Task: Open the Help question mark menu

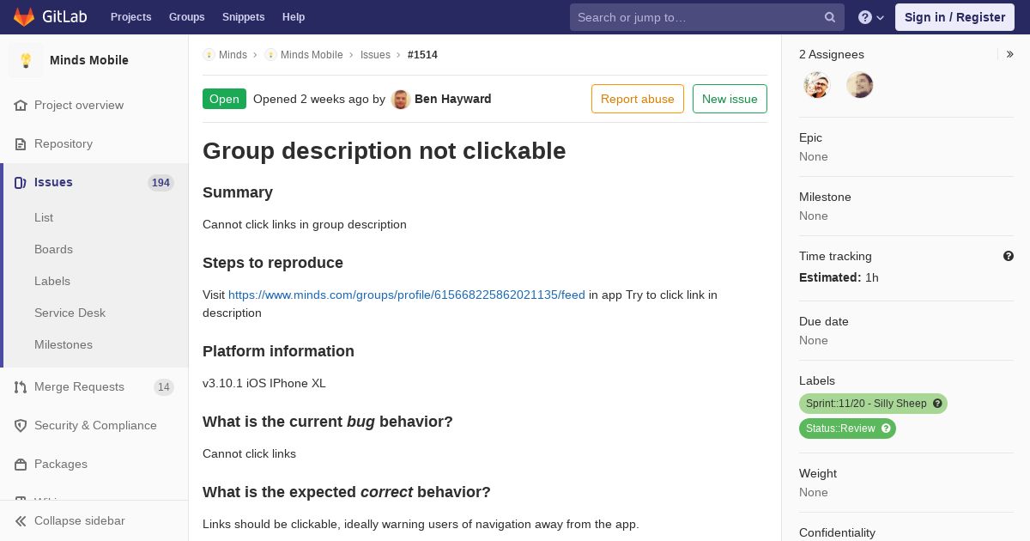Action: click(x=871, y=17)
